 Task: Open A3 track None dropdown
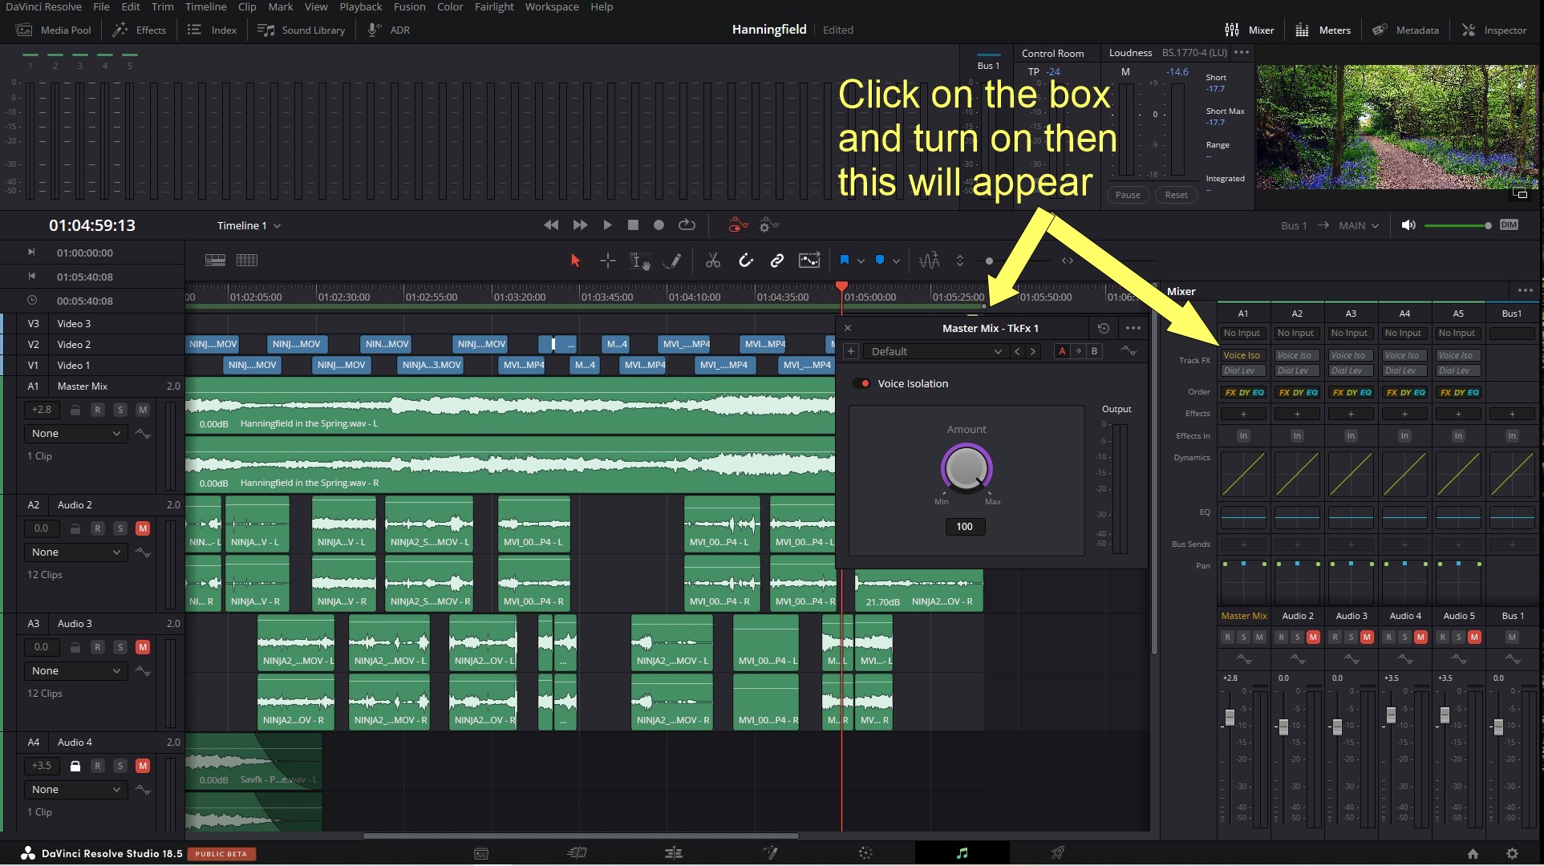75,670
